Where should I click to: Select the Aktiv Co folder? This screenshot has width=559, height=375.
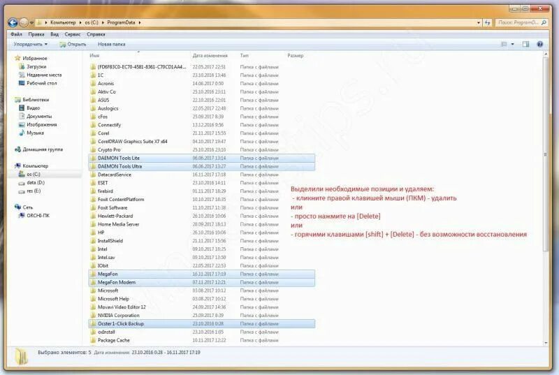coord(107,91)
